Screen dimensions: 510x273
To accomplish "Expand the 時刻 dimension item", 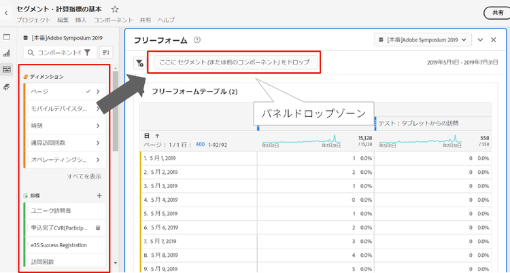I will 98,126.
